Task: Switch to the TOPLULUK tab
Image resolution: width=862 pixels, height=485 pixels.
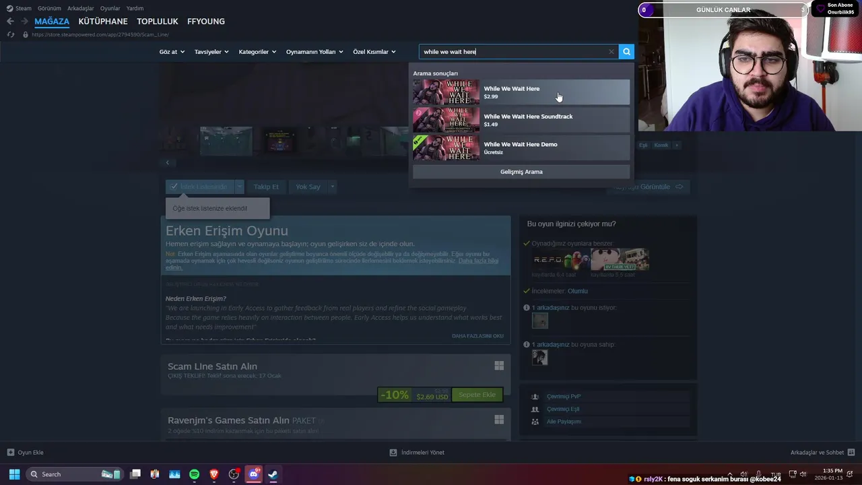Action: coord(158,22)
